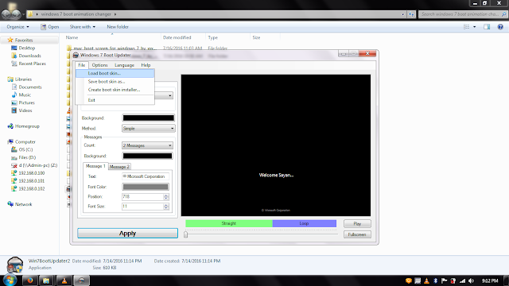Switch to the Message 2 tab
This screenshot has height=286, width=509.
tap(119, 167)
